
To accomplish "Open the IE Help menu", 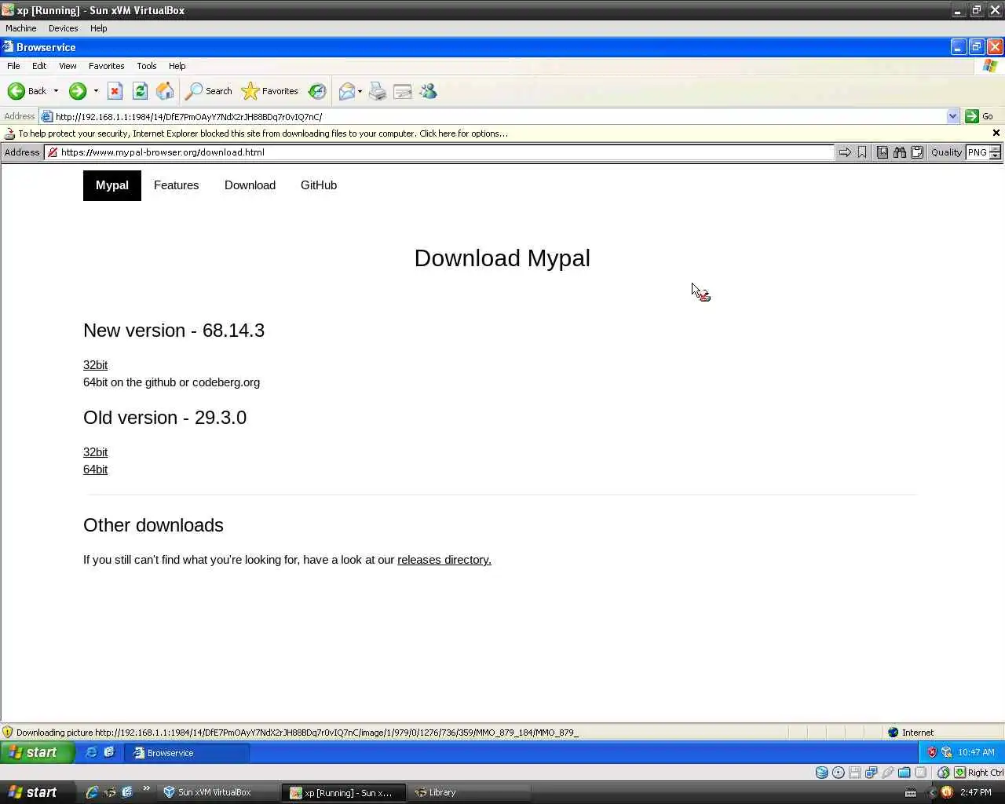I will click(177, 66).
